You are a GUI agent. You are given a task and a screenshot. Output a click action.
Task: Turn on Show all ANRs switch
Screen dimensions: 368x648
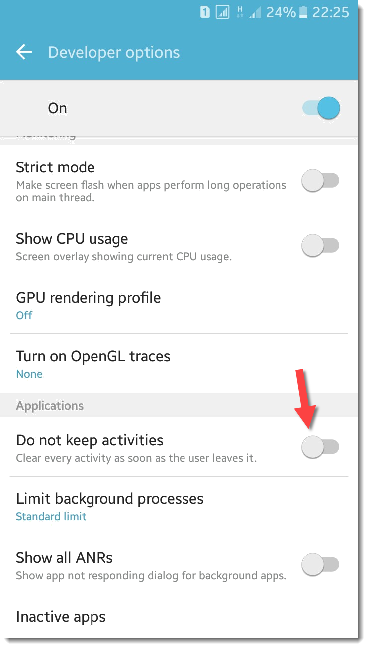click(320, 565)
